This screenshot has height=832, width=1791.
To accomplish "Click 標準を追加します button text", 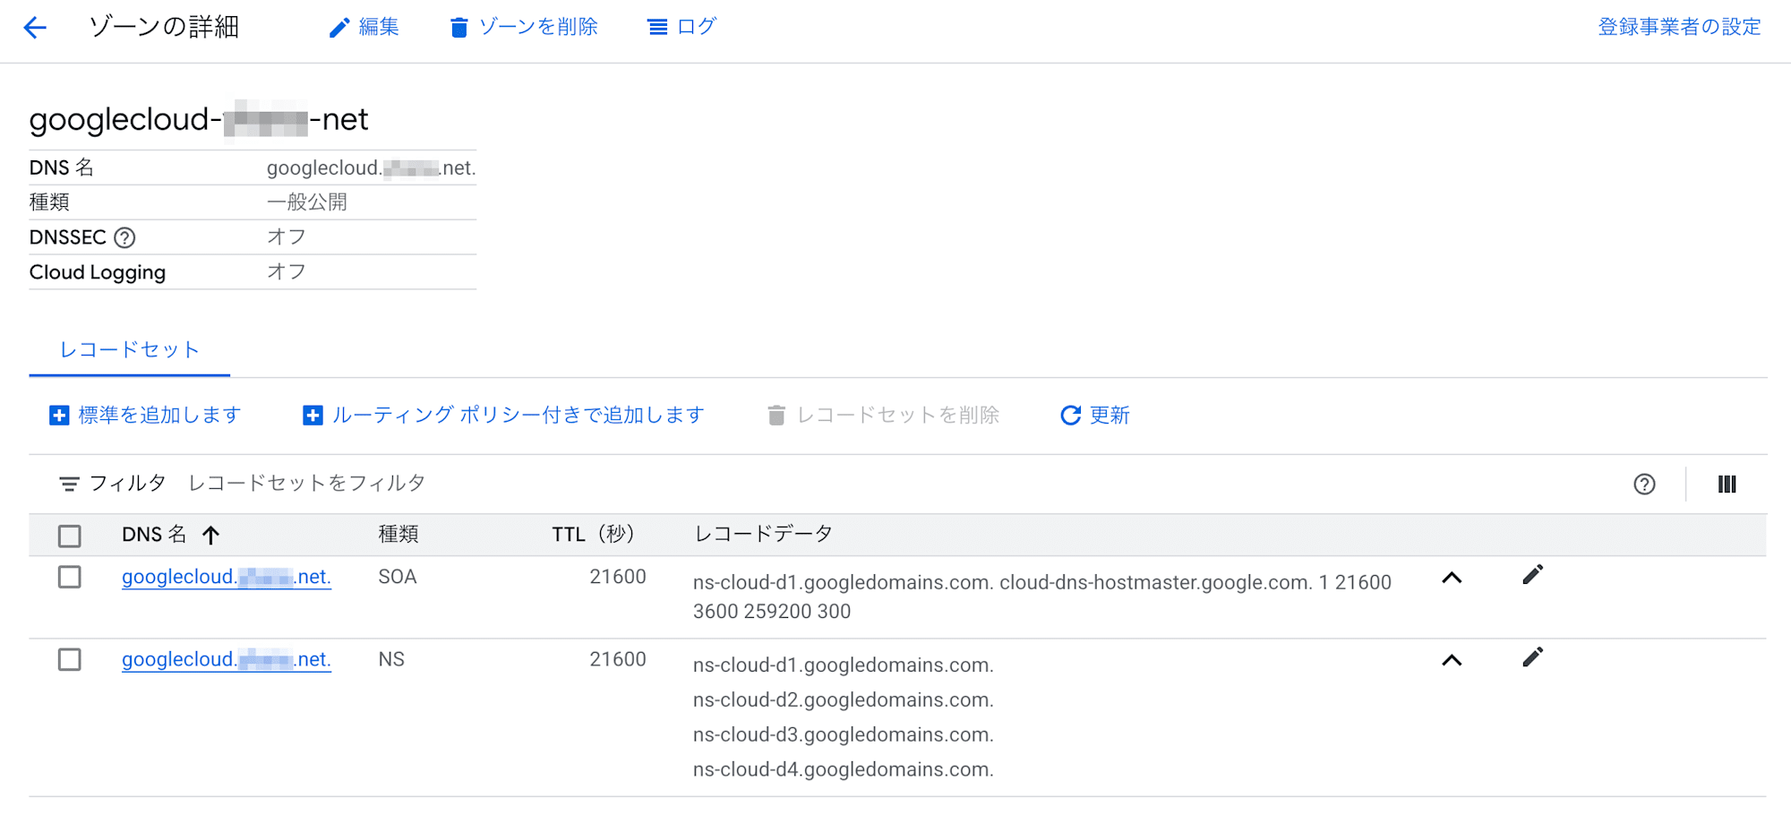I will point(159,416).
